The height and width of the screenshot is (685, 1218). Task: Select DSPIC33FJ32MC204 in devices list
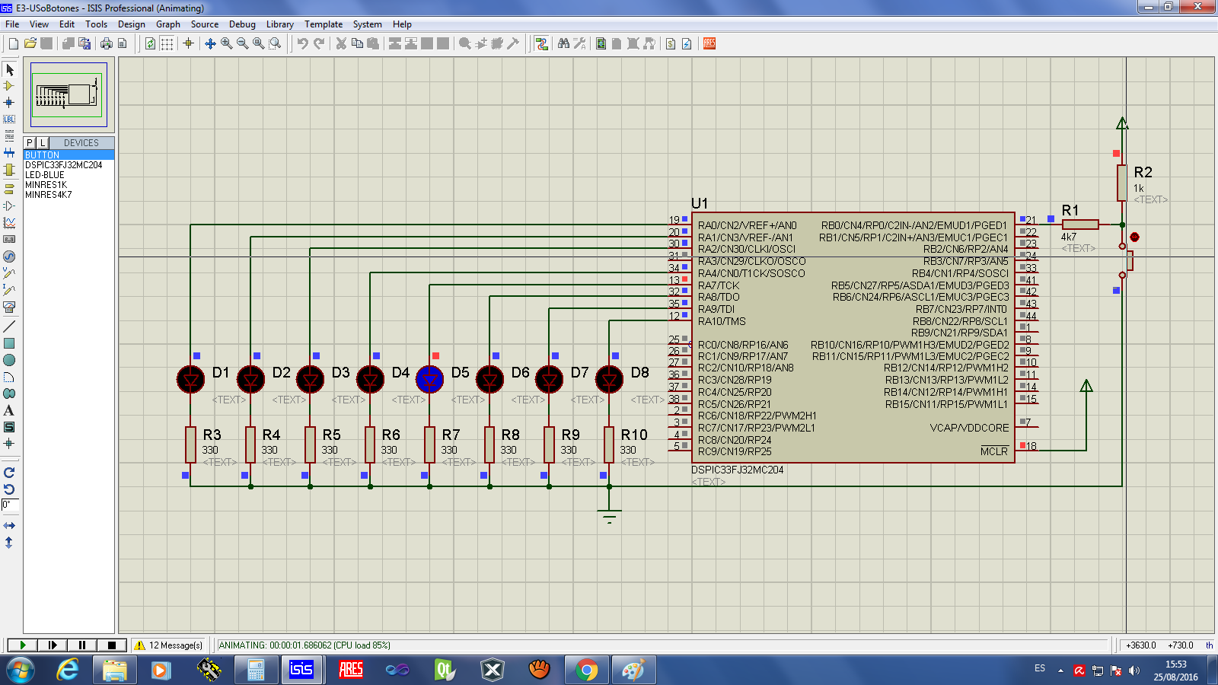[x=69, y=164]
